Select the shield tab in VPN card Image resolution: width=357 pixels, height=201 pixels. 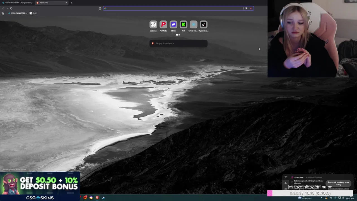pos(285,177)
